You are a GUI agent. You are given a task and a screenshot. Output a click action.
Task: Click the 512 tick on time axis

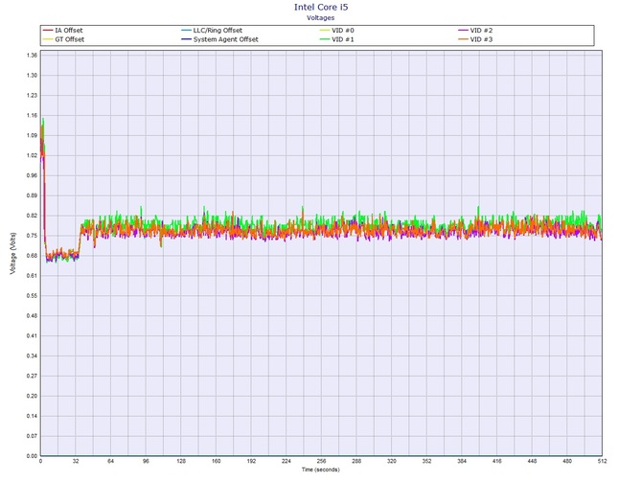tap(602, 461)
